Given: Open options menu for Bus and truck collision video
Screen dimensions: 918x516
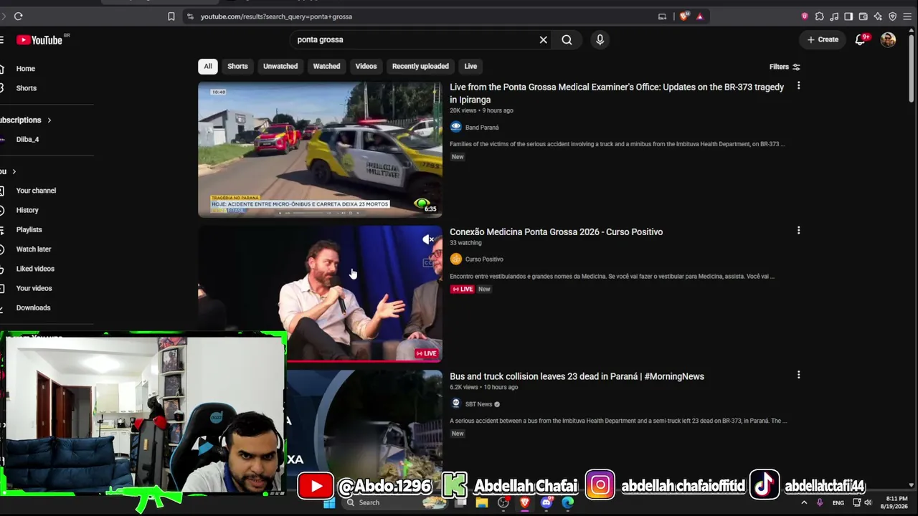Looking at the screenshot, I should (798, 375).
